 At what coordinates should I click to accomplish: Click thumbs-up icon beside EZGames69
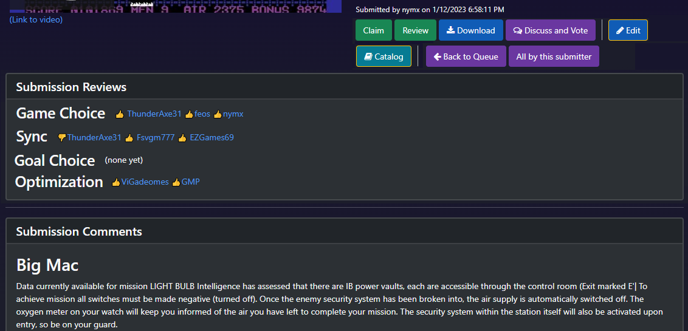(x=182, y=138)
